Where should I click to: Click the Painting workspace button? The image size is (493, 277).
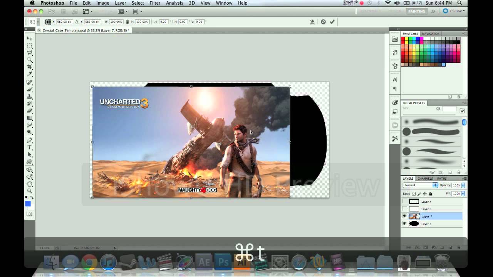(x=417, y=11)
